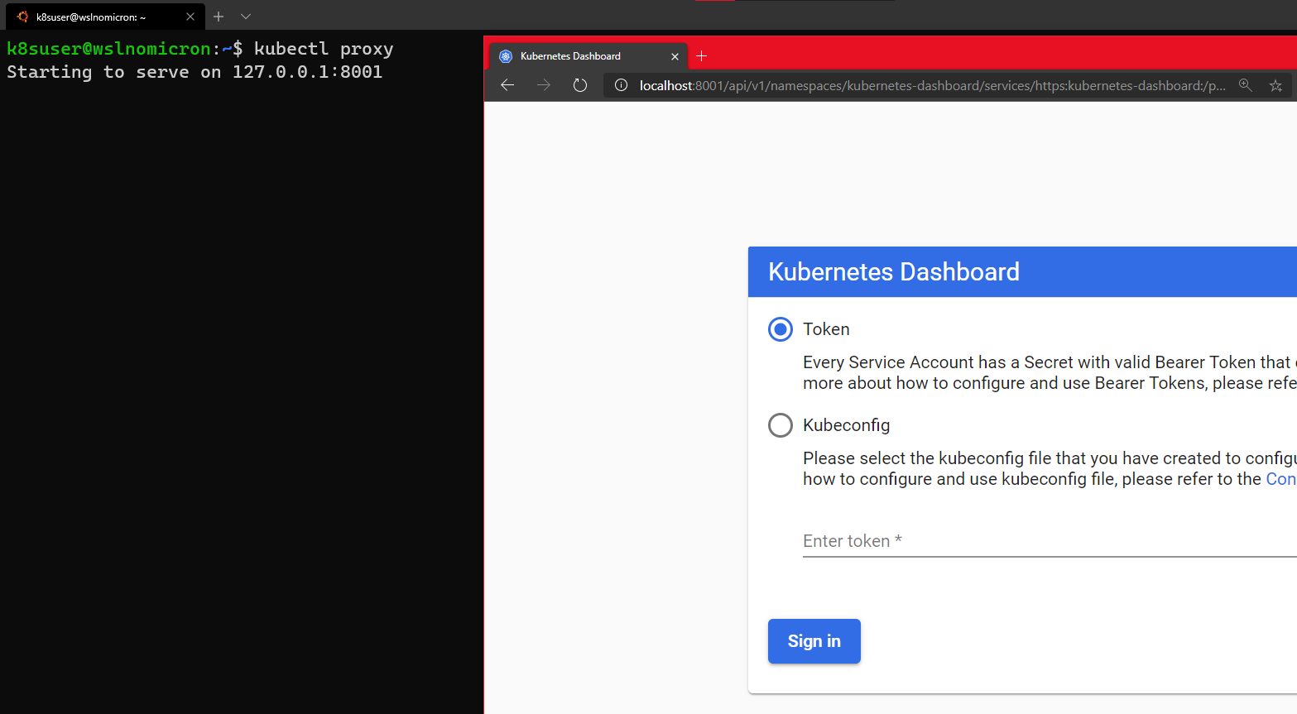Switch to the k8suser@wslnomicron terminal tab

pos(91,17)
